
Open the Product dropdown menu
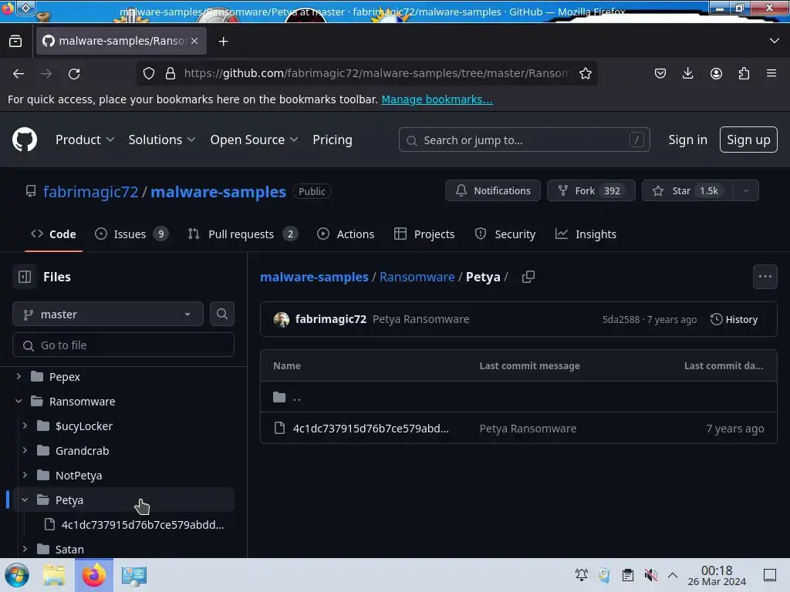click(85, 140)
